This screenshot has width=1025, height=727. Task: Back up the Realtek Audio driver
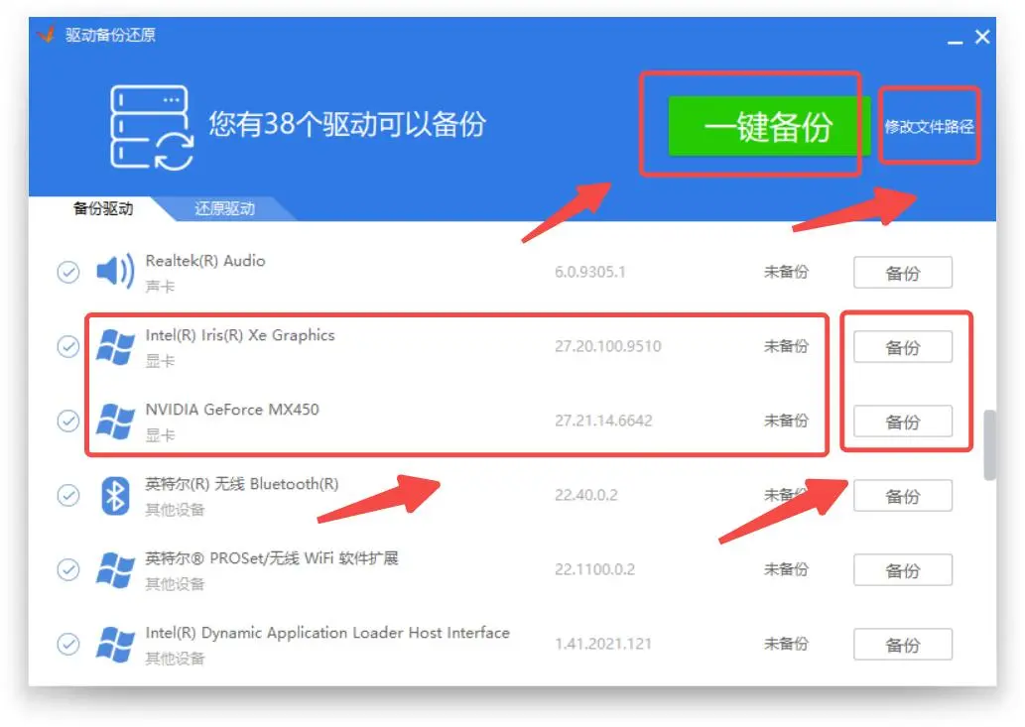point(902,273)
